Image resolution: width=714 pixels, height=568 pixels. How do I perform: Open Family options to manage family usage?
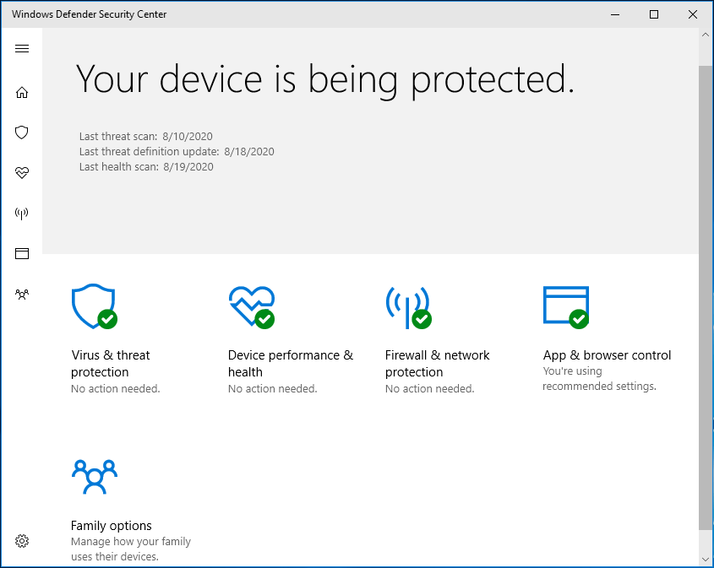111,525
